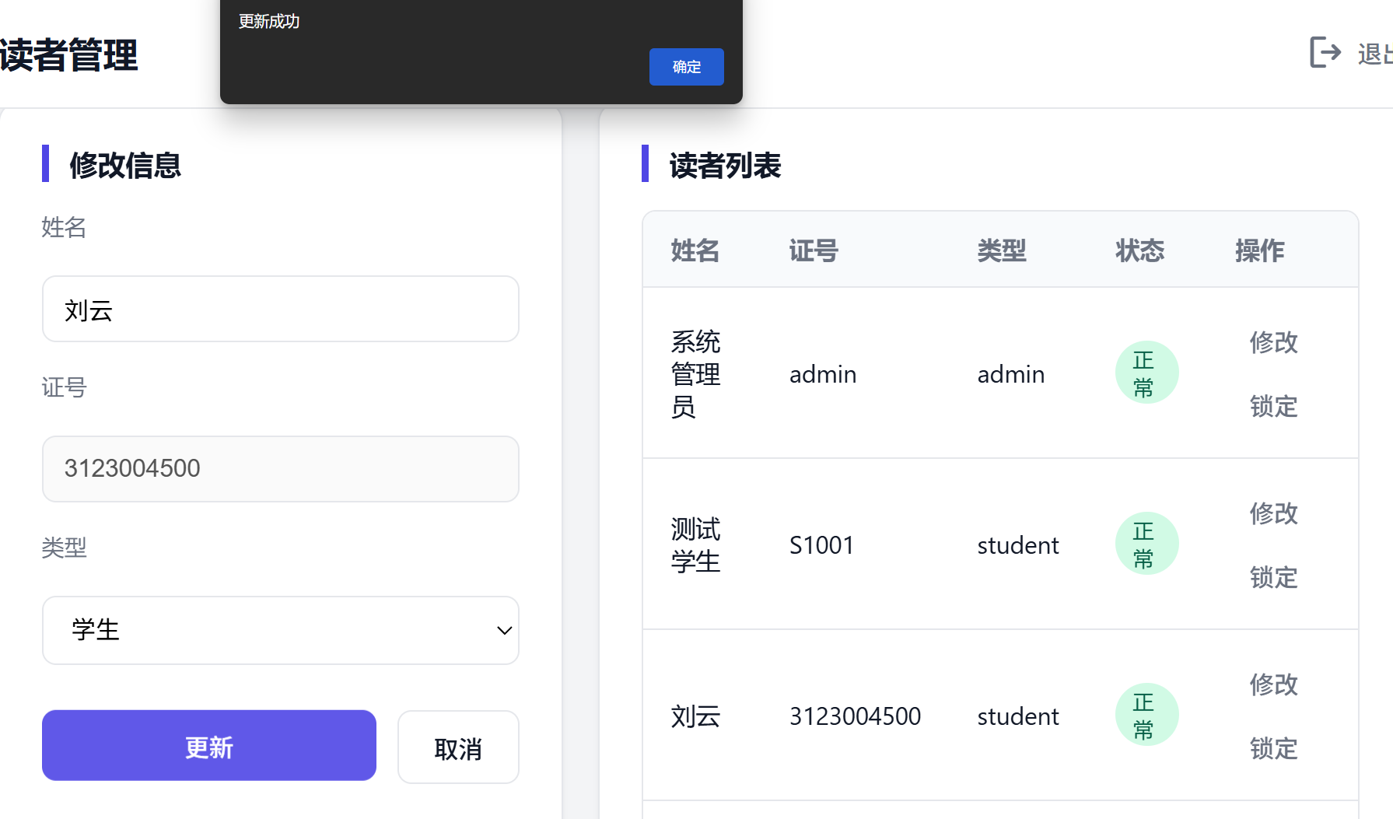The width and height of the screenshot is (1393, 819).
Task: Click the admin ID cell in 证号 column
Action: pos(823,374)
